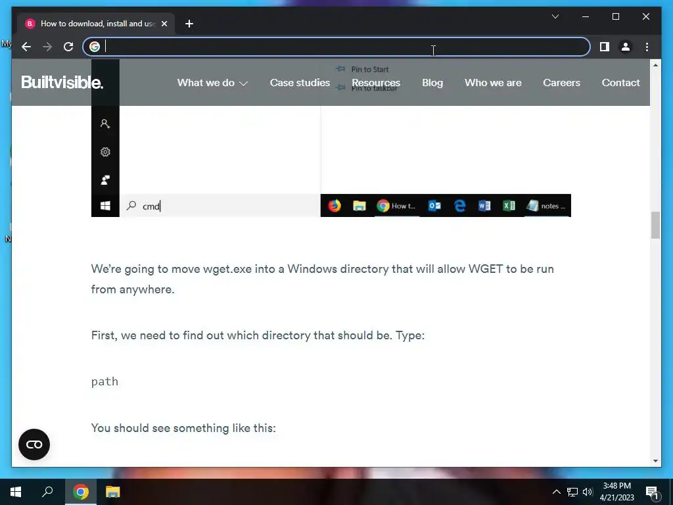Click the word 'path' code text
The image size is (673, 505).
[x=104, y=381]
